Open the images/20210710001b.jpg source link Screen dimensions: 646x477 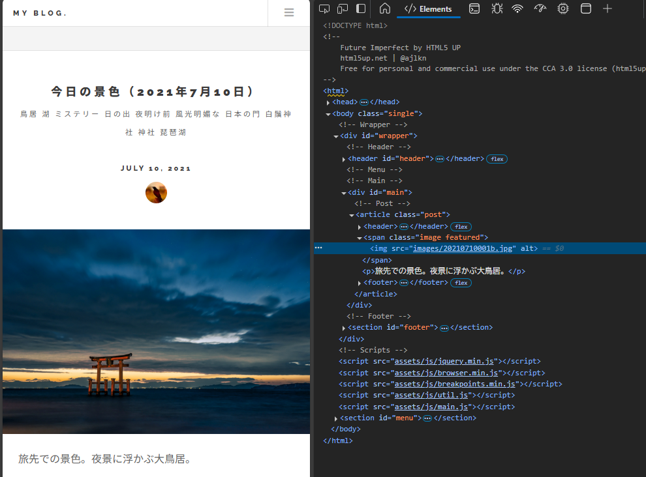pos(463,248)
